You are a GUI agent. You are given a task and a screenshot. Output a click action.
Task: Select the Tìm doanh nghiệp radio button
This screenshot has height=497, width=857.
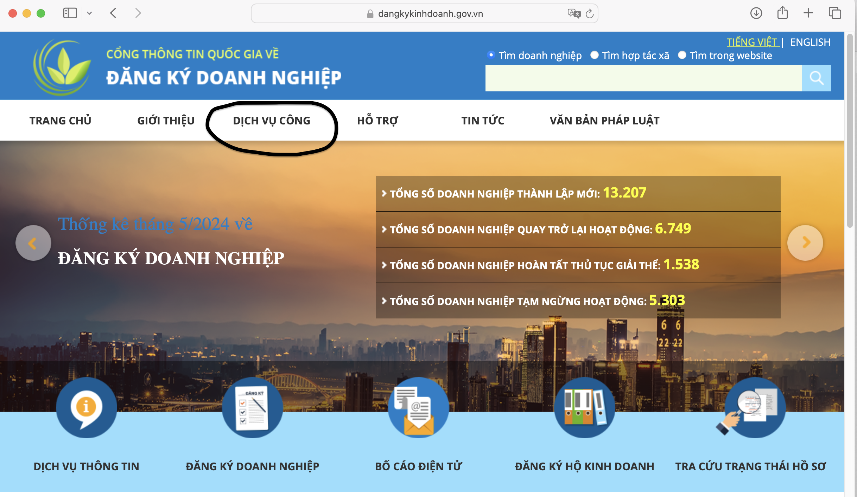point(491,55)
